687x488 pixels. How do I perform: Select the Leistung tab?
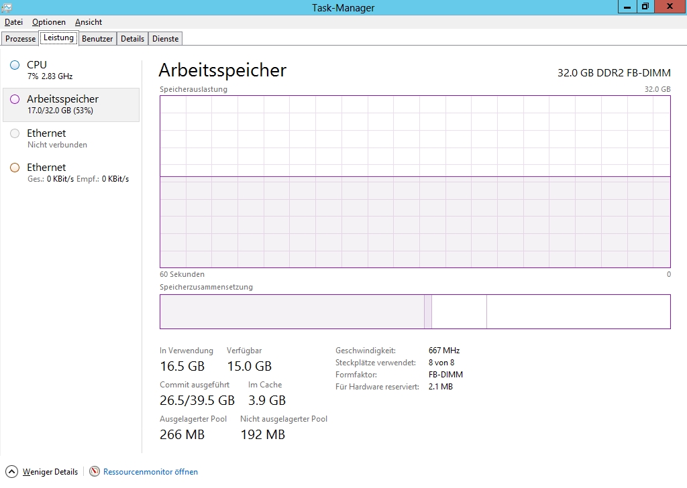point(58,38)
